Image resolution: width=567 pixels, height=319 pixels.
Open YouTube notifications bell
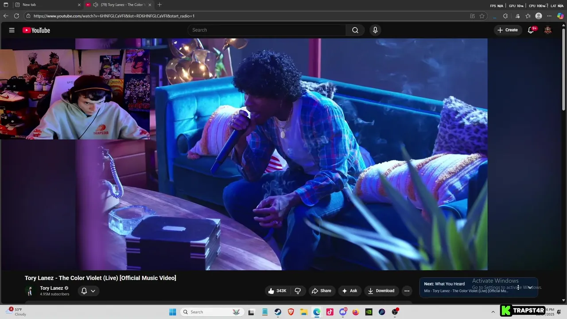[x=531, y=30]
